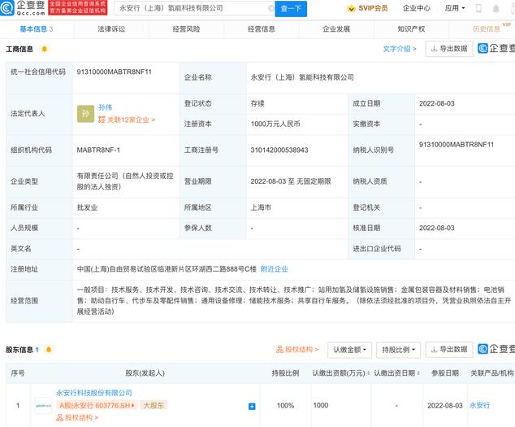Click legal representative 孙伟 avatar

[x=84, y=114]
